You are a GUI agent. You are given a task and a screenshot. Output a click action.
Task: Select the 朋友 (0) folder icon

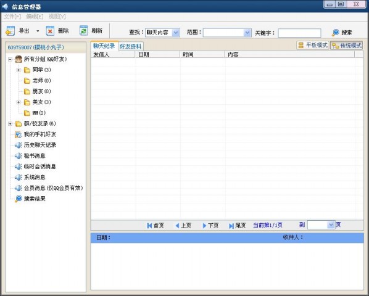(x=27, y=91)
